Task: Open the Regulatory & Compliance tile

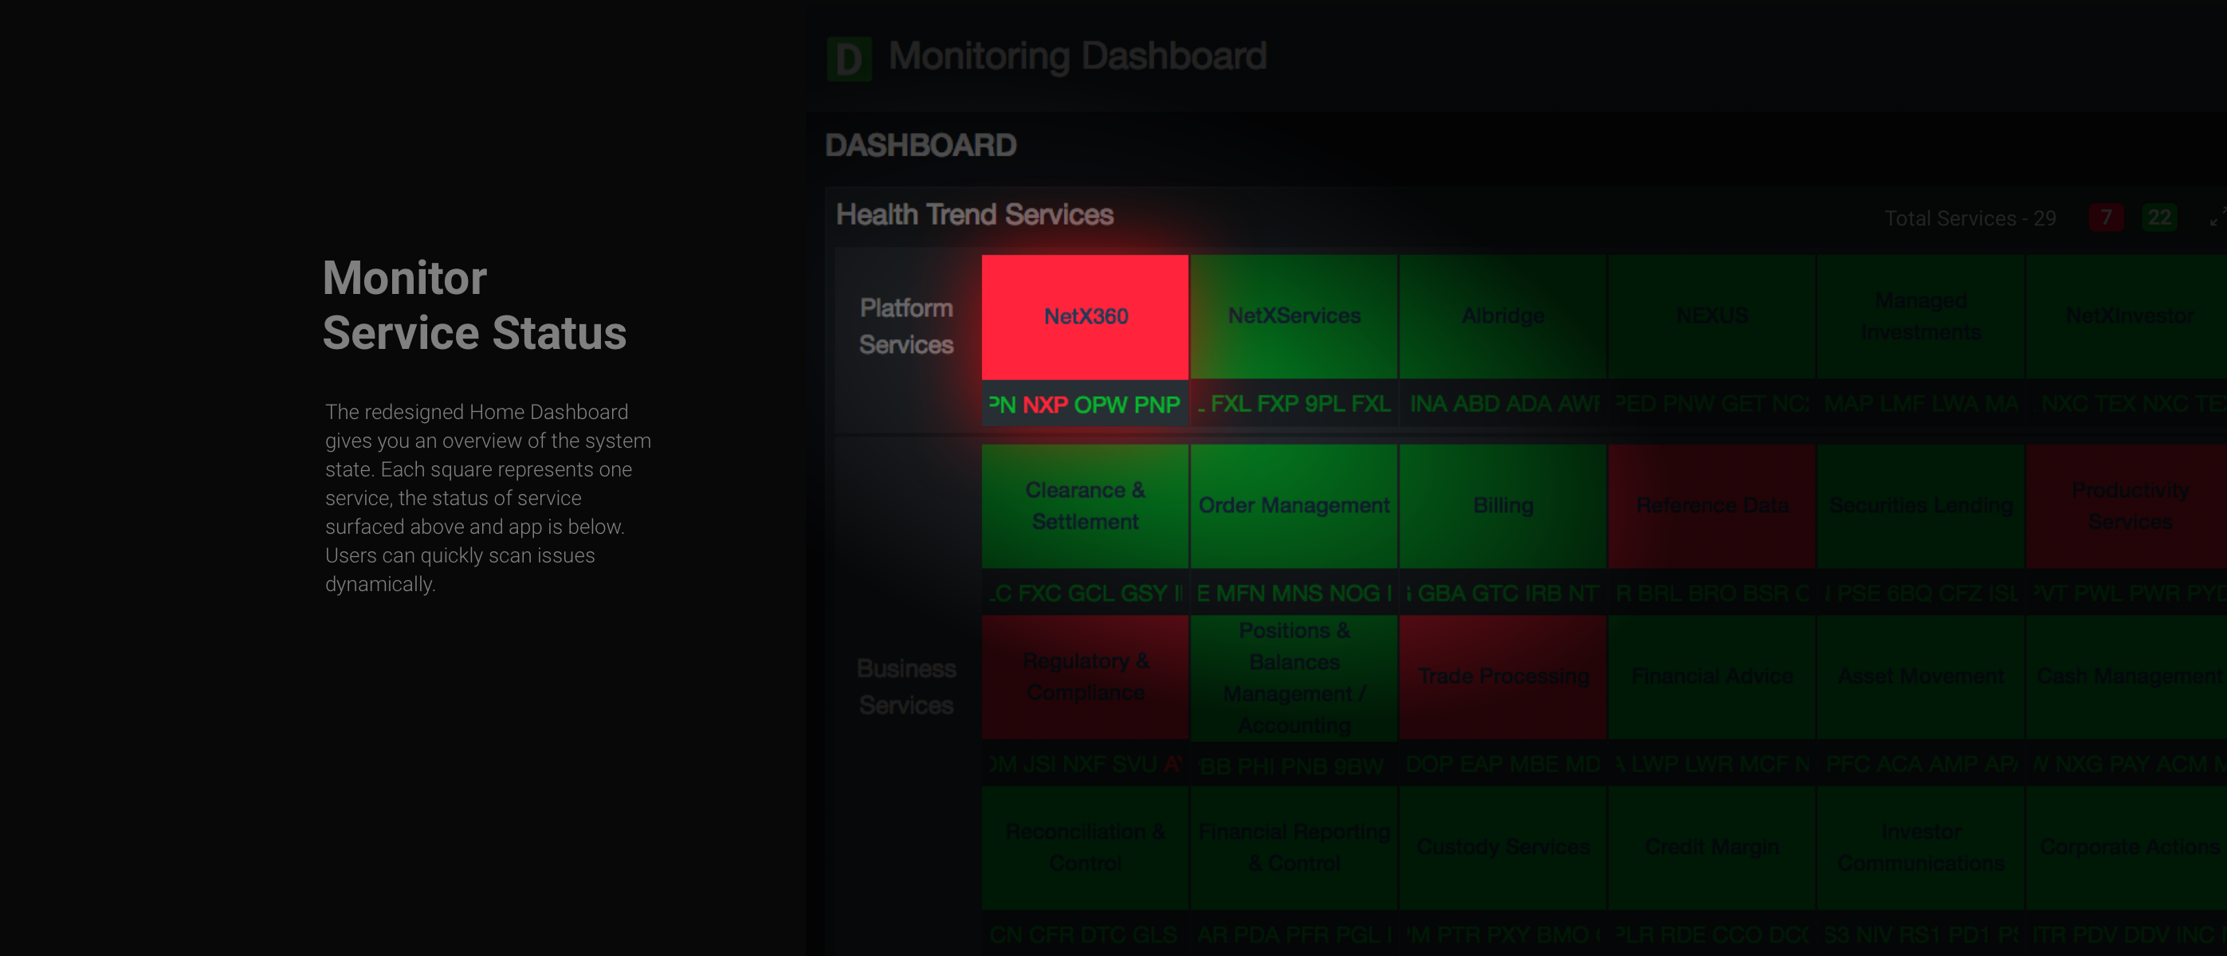Action: pos(1085,677)
